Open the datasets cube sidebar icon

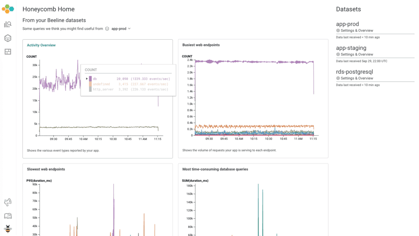click(8, 38)
